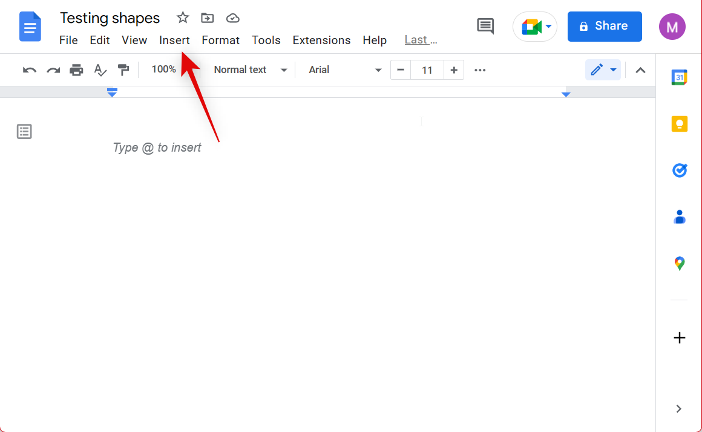Image resolution: width=702 pixels, height=432 pixels.
Task: Open the account avatar M
Action: [x=672, y=27]
